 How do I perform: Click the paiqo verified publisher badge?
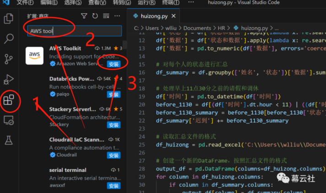53,94
